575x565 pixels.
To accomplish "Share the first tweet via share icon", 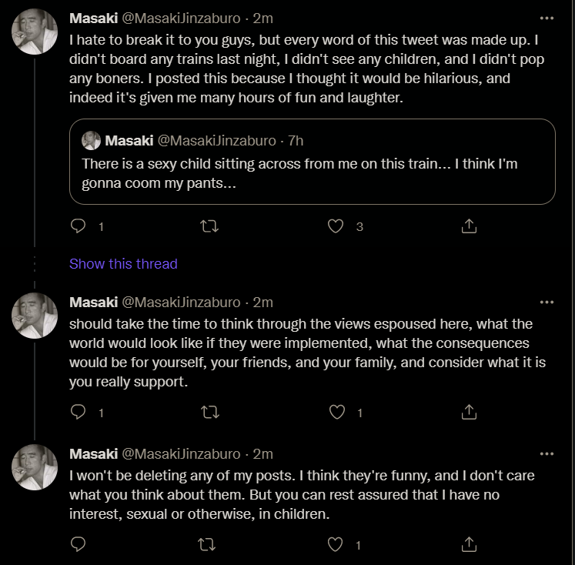I will 469,226.
